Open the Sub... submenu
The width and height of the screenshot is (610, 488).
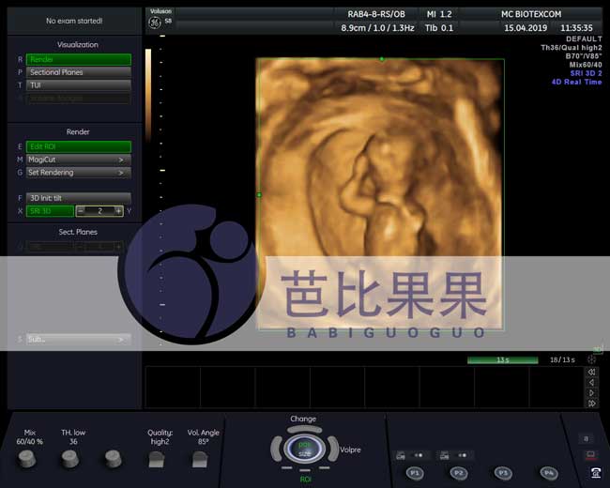(x=79, y=340)
